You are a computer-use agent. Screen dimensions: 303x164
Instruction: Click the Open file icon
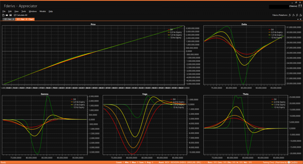pos(7,15)
